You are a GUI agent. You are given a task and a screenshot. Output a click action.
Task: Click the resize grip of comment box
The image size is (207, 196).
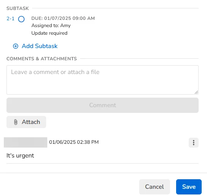pos(196,92)
